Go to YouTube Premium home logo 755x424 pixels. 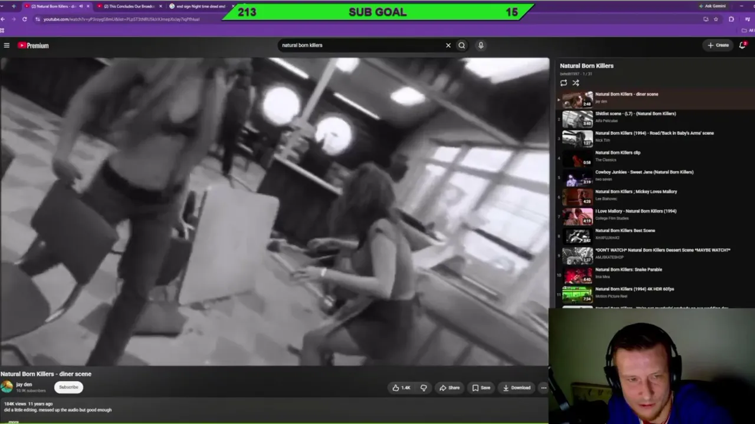(33, 45)
